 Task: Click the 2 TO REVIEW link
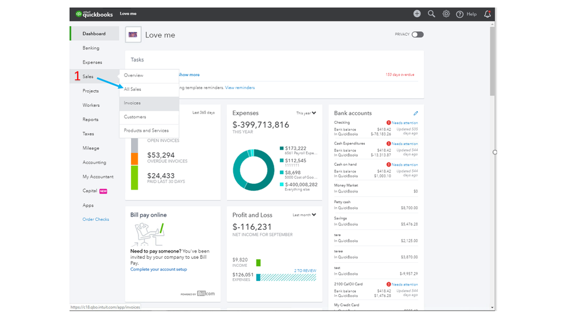click(x=305, y=271)
